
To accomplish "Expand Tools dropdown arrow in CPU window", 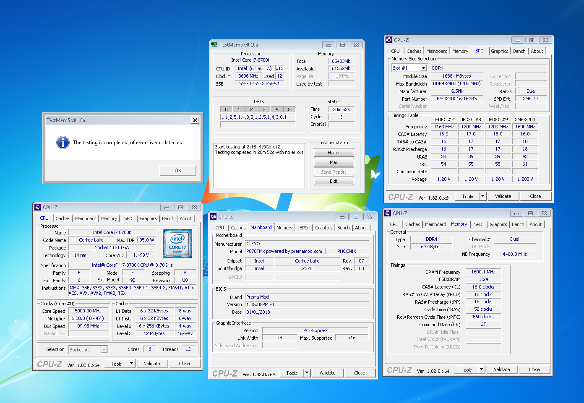I will [x=131, y=364].
